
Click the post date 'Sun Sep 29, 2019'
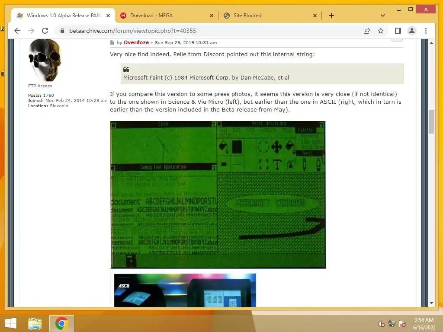point(186,43)
